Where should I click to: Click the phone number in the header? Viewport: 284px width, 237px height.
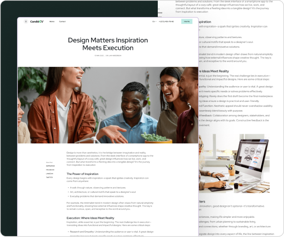[x=166, y=21]
